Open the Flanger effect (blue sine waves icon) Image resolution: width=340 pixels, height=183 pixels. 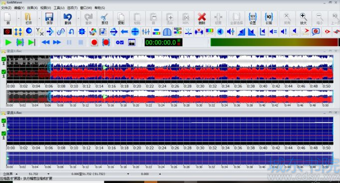(x=61, y=32)
